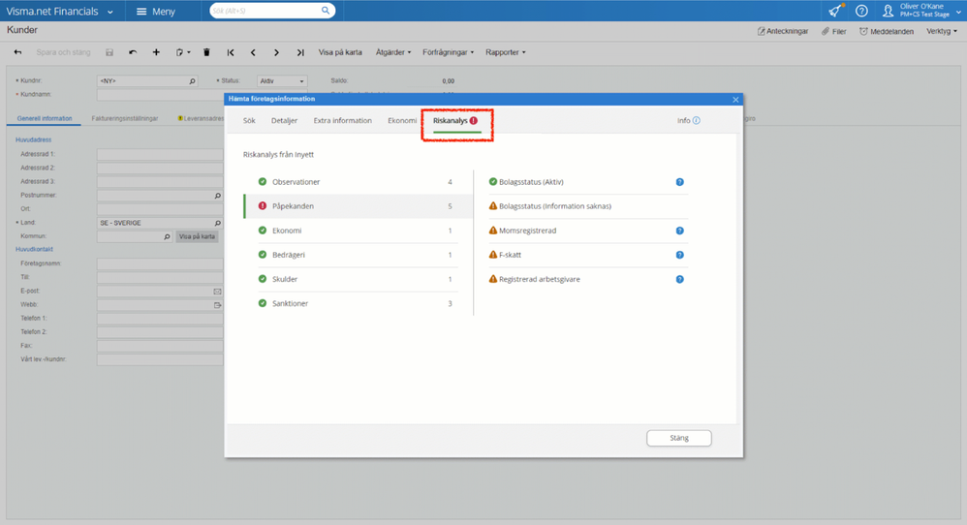Switch to the Detaljer tab
Image resolution: width=967 pixels, height=525 pixels.
(284, 121)
